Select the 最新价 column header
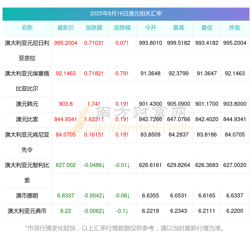Image resolution: width=252 pixels, height=236 pixels. pyautogui.click(x=66, y=28)
